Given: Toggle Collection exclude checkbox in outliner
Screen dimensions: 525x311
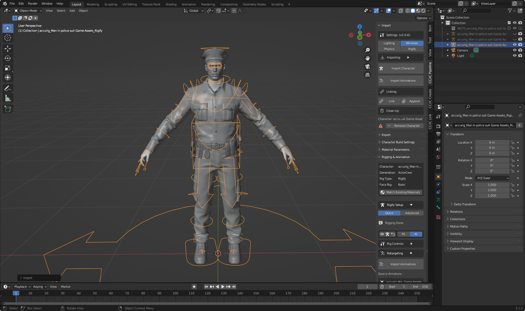Looking at the screenshot, I should (509, 23).
